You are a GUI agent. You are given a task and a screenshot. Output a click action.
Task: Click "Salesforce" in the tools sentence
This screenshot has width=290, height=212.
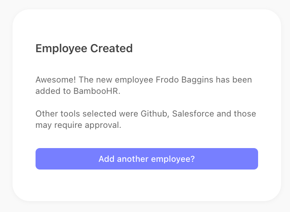(193, 114)
